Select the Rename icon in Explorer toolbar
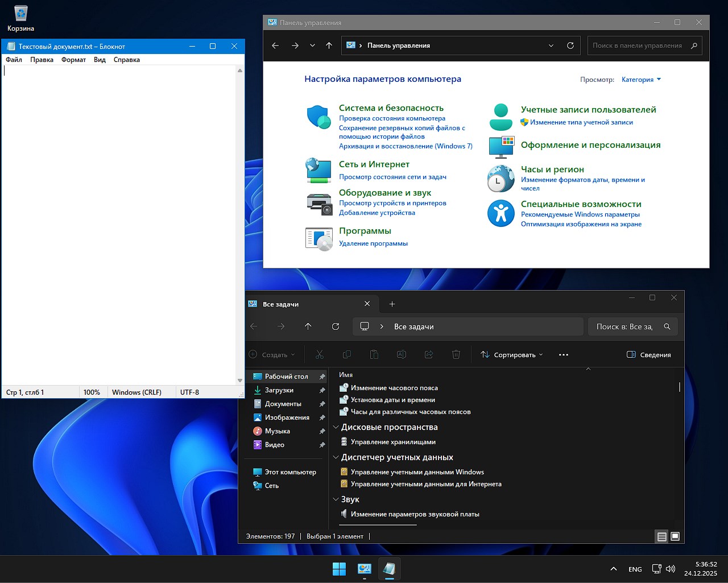 pyautogui.click(x=402, y=354)
